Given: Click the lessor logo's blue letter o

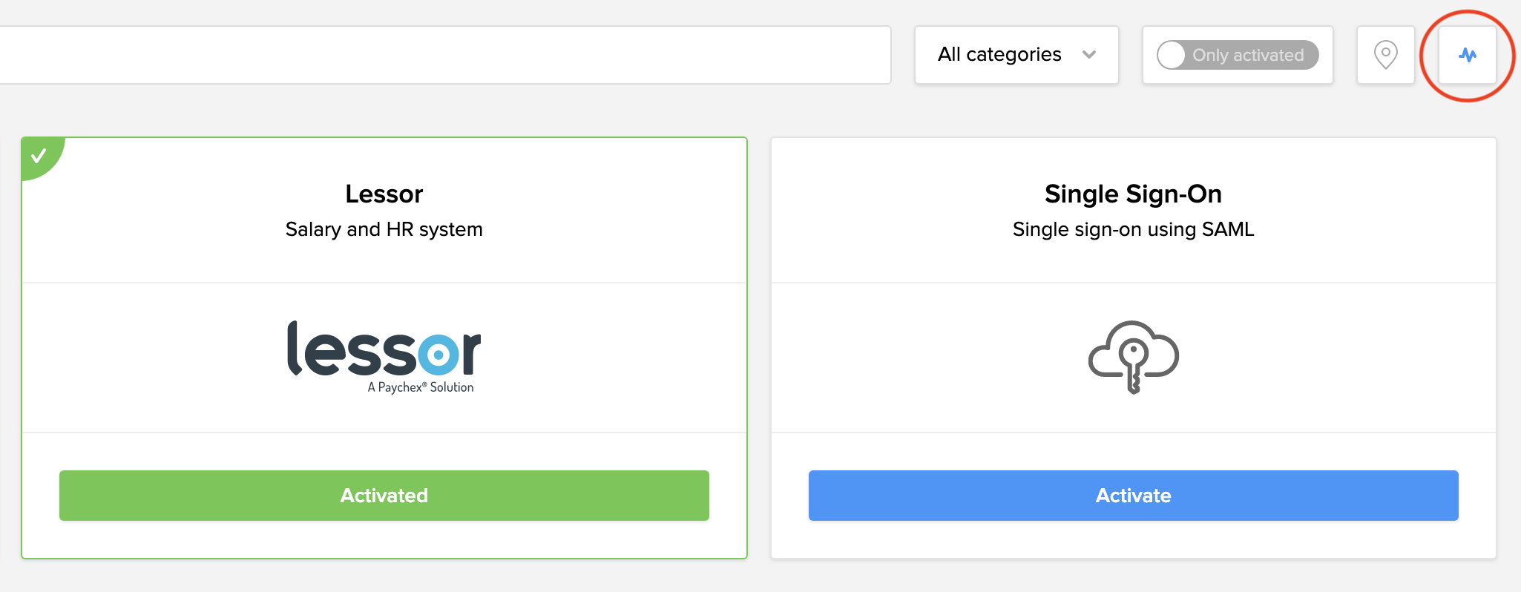Looking at the screenshot, I should pos(438,355).
